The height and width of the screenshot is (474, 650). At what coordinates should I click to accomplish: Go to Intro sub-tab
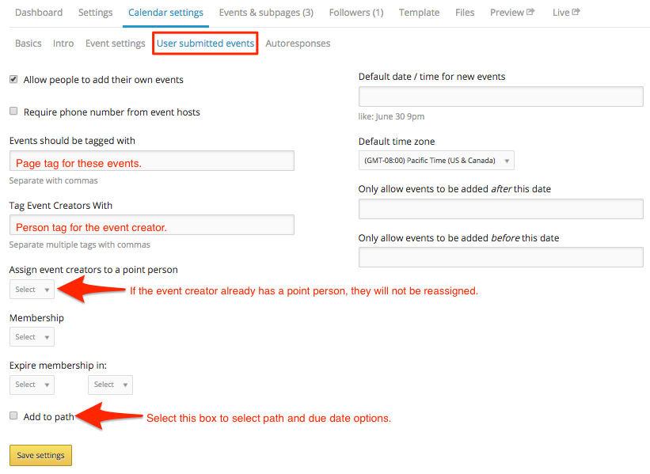(x=63, y=43)
